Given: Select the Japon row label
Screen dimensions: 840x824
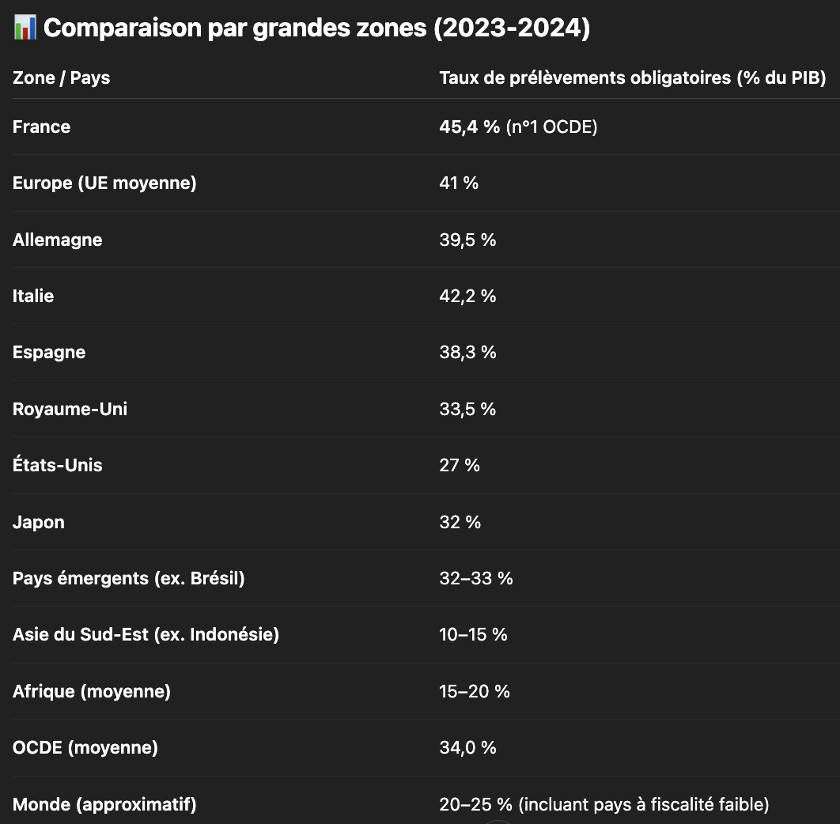Looking at the screenshot, I should pyautogui.click(x=39, y=523).
